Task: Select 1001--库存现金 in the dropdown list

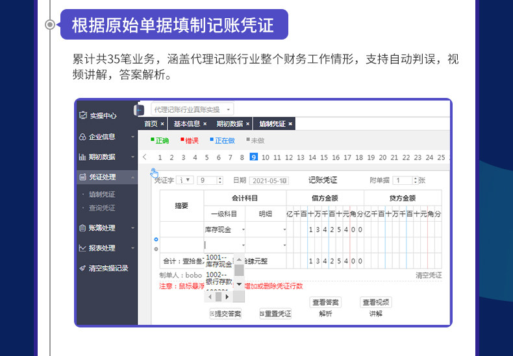Action: coord(219,261)
